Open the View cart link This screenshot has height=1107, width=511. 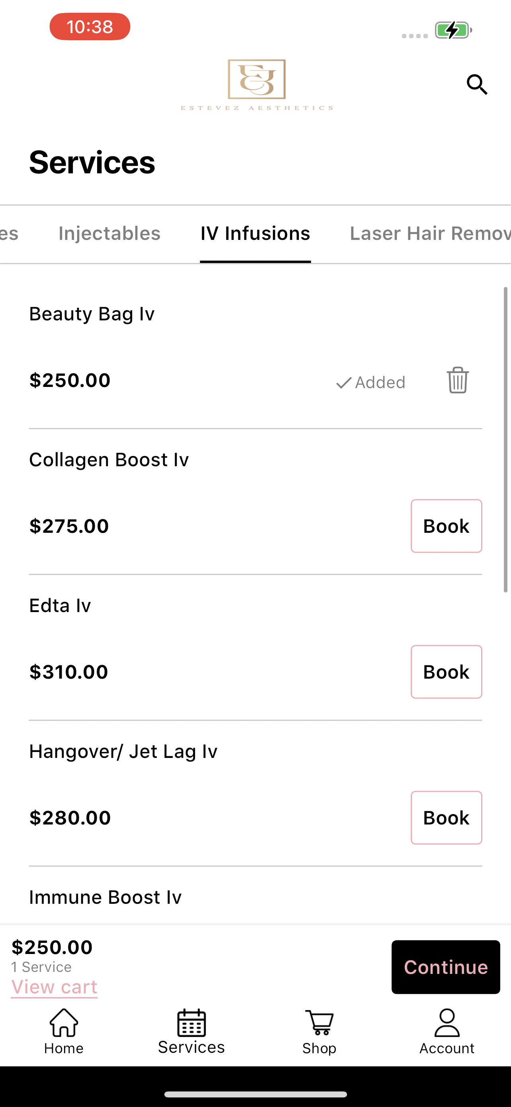[x=54, y=987]
